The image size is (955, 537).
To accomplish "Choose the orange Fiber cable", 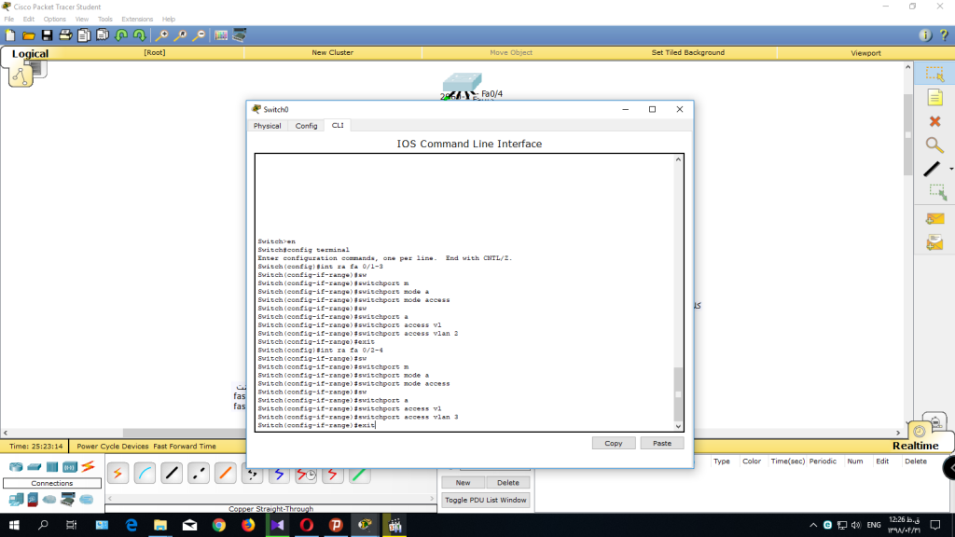I will tap(225, 473).
